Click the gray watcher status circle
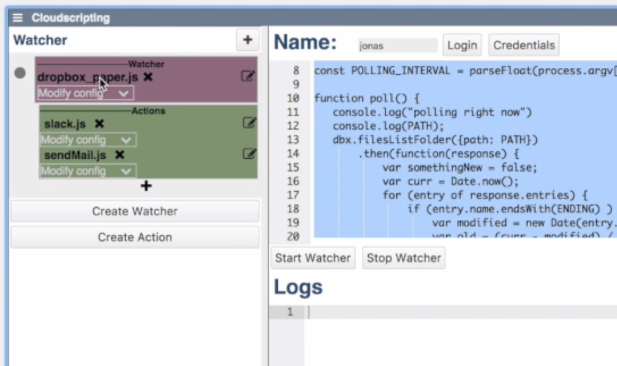 (x=20, y=73)
